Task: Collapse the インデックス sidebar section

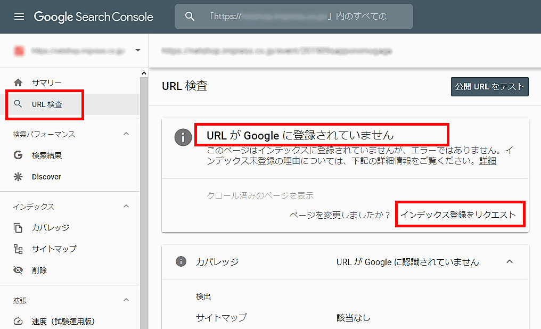Action: (x=126, y=207)
